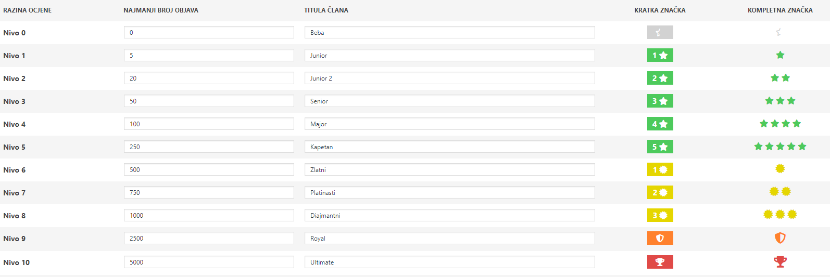
Task: Click the grey short badge for Nivo 0
Action: tap(660, 33)
